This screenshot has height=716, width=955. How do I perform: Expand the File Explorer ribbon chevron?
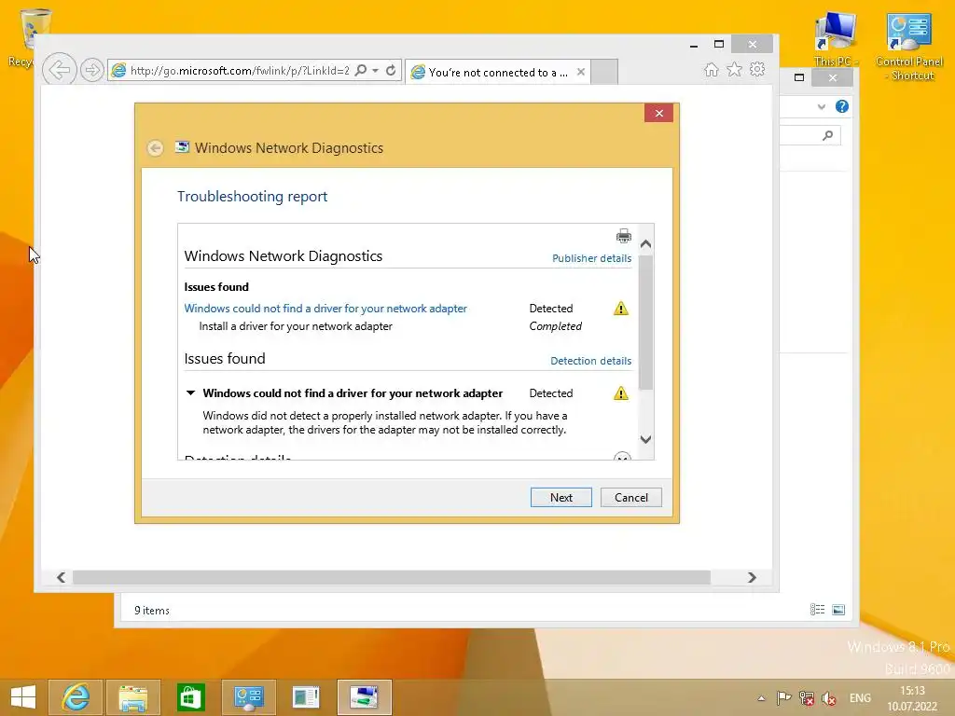click(821, 106)
